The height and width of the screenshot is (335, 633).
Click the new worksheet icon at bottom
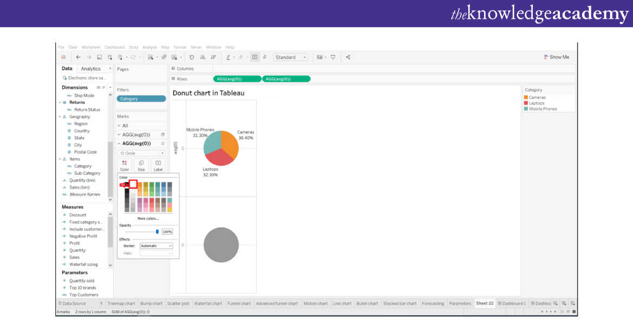click(556, 304)
